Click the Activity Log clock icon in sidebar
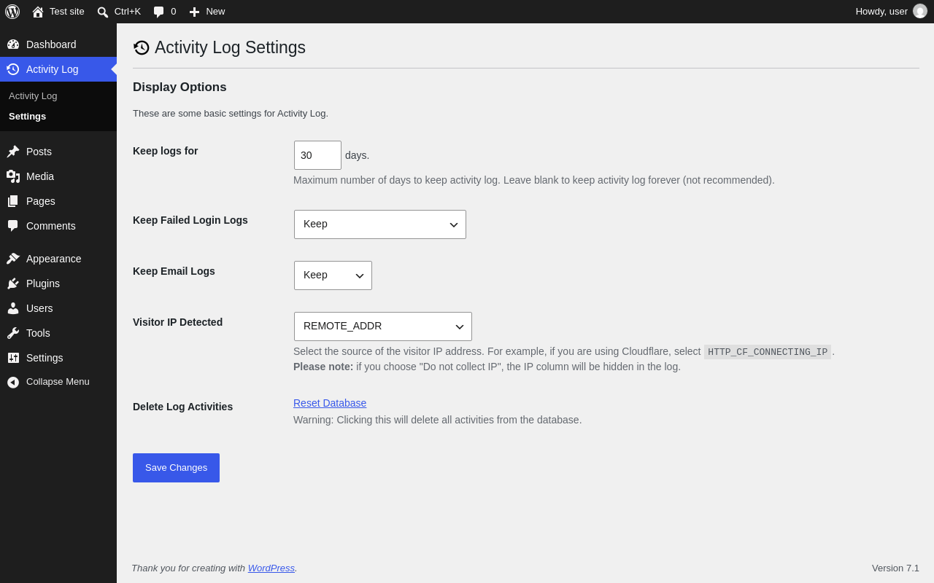Viewport: 934px width, 583px height. coord(13,69)
